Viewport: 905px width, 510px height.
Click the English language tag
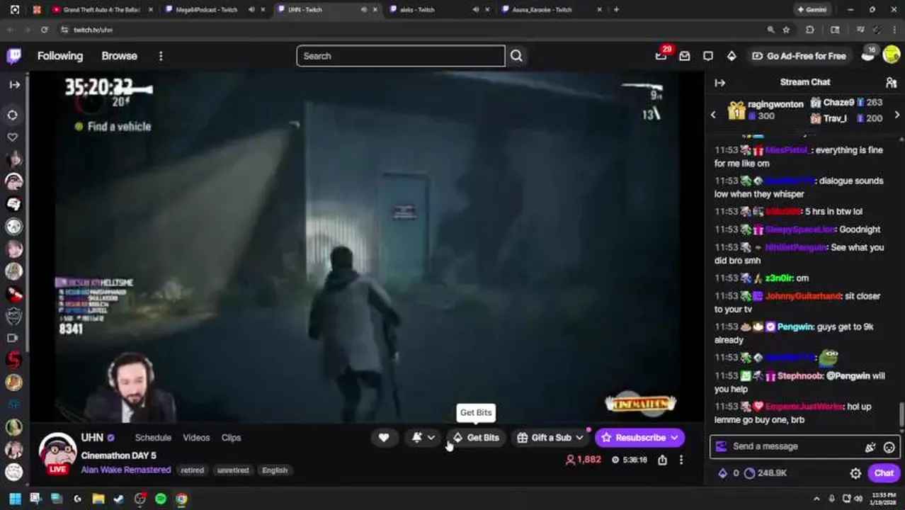point(275,470)
